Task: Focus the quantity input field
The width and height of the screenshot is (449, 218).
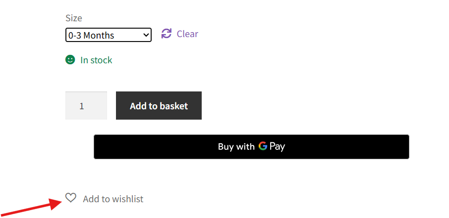Action: [x=86, y=106]
